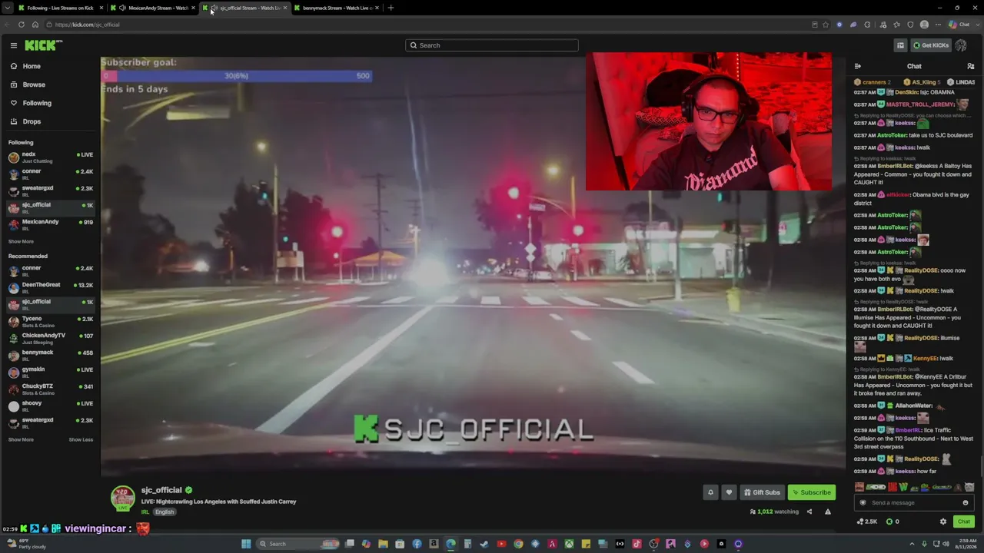Focus the Send a message chat input
Viewport: 984px width, 553px height.
(x=915, y=503)
